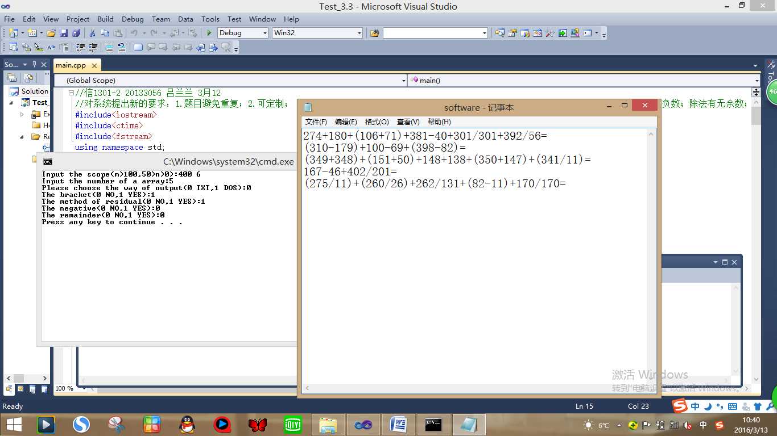
Task: Click in the toolbar Find input box
Action: click(432, 33)
